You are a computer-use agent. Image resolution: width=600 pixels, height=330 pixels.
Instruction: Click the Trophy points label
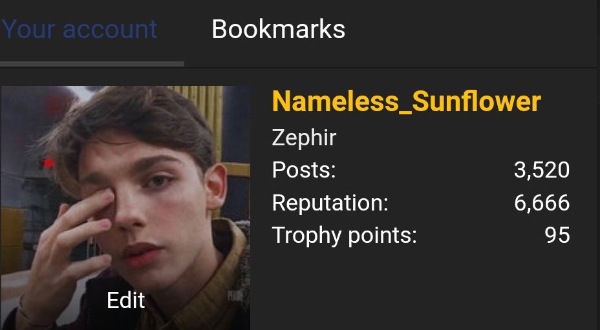[x=344, y=235]
